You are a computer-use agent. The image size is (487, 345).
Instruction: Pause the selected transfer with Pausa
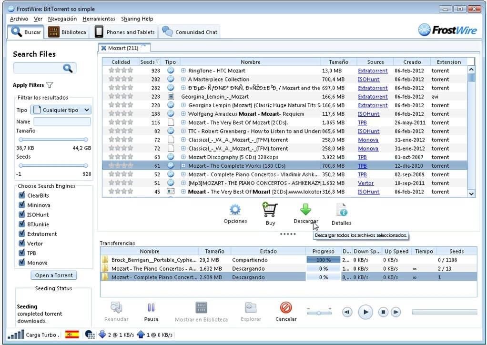[x=151, y=308]
